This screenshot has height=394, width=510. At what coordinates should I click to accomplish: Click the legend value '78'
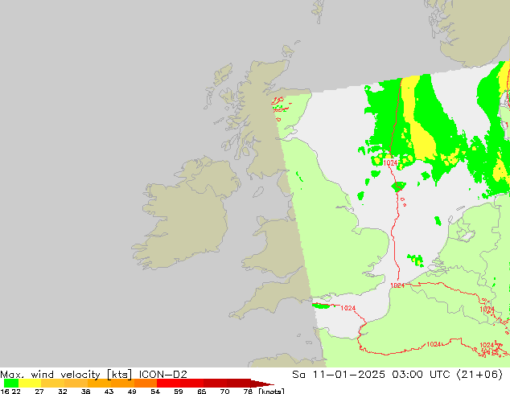pyautogui.click(x=248, y=391)
